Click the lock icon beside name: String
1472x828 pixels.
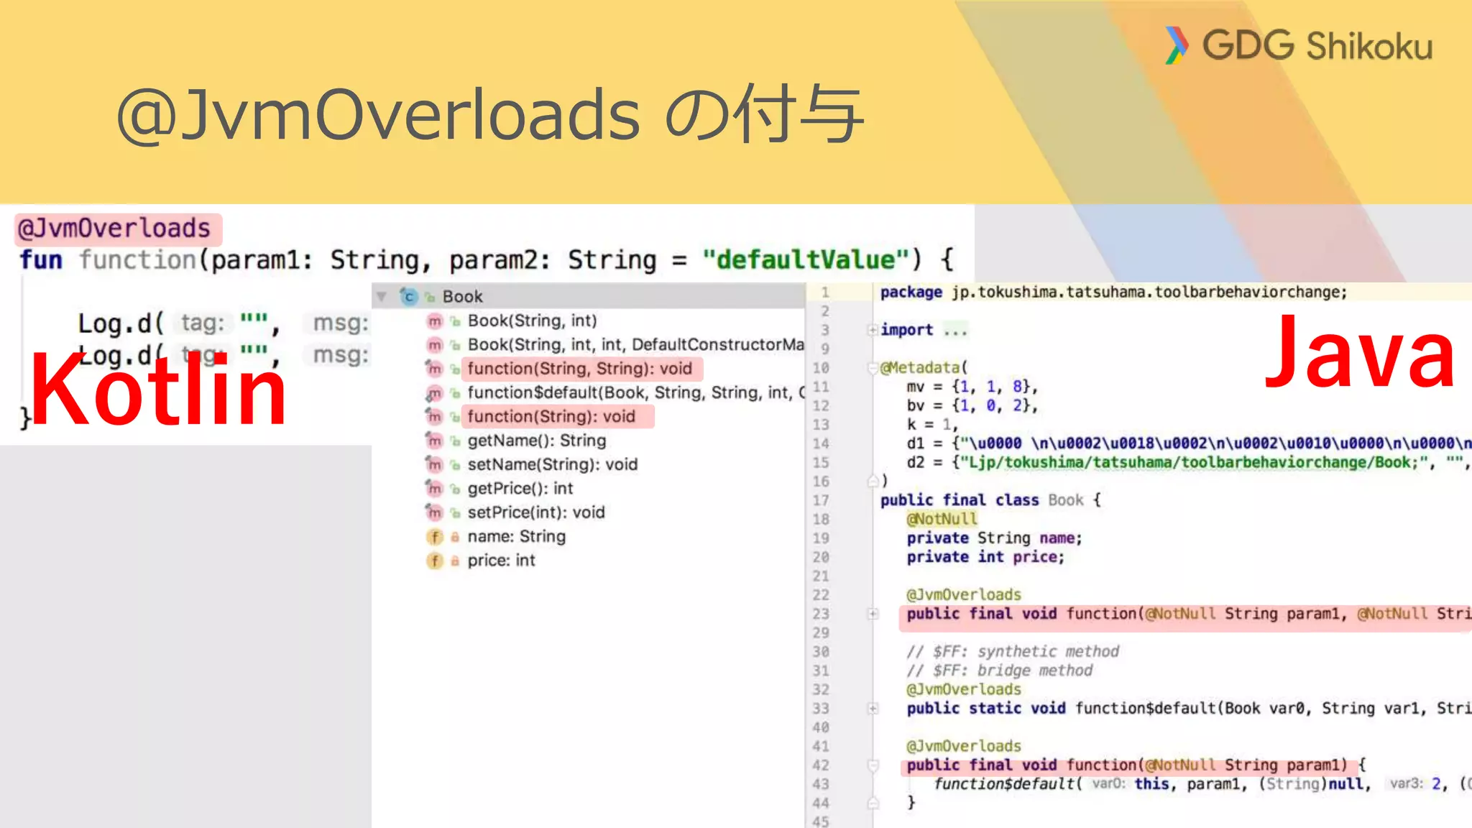[455, 537]
